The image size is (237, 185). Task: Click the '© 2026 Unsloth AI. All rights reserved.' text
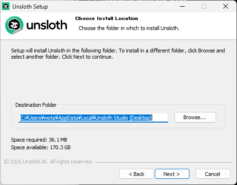(x=48, y=162)
